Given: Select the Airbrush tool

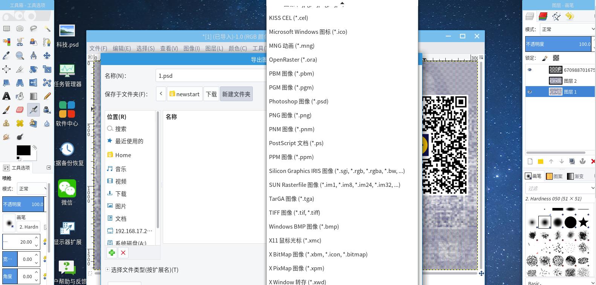Looking at the screenshot, I should pyautogui.click(x=34, y=110).
